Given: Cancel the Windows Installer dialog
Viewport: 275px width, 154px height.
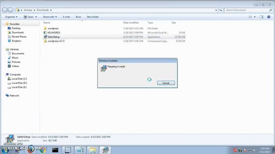Looking at the screenshot, I should click(x=166, y=83).
